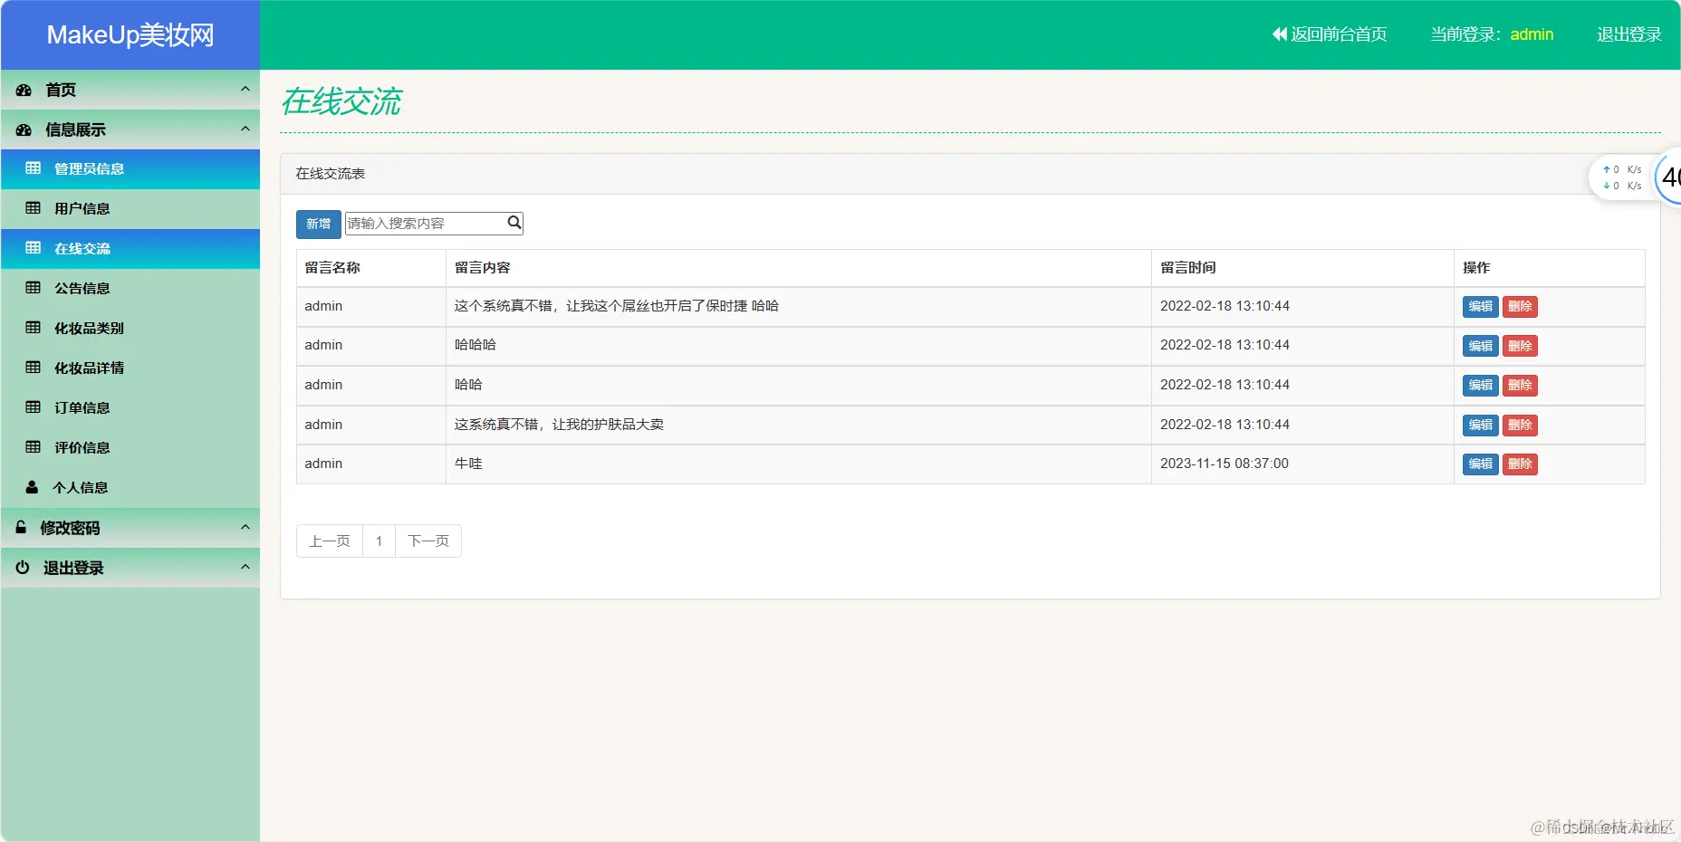Click 返回前台首页 link in header
Viewport: 1681px width, 842px height.
pyautogui.click(x=1330, y=34)
